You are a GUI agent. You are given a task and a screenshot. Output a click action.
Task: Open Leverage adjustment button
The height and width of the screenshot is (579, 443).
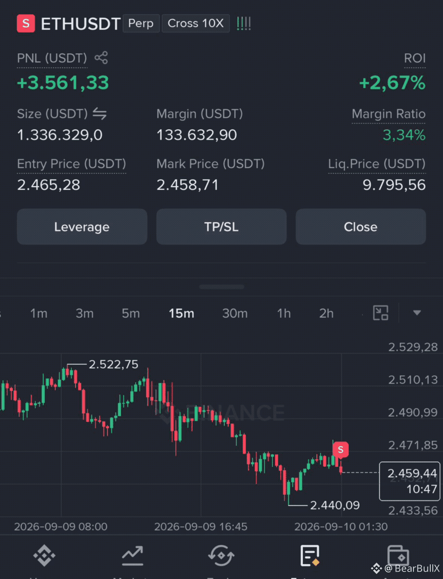click(82, 227)
